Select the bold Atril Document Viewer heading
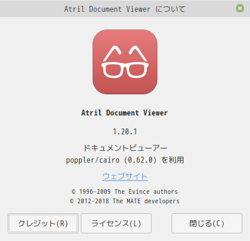This screenshot has width=250, height=241. [124, 113]
